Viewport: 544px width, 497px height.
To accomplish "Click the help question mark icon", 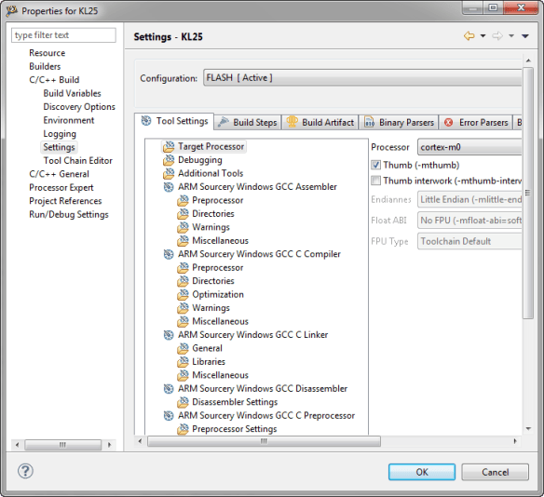I will tap(26, 471).
